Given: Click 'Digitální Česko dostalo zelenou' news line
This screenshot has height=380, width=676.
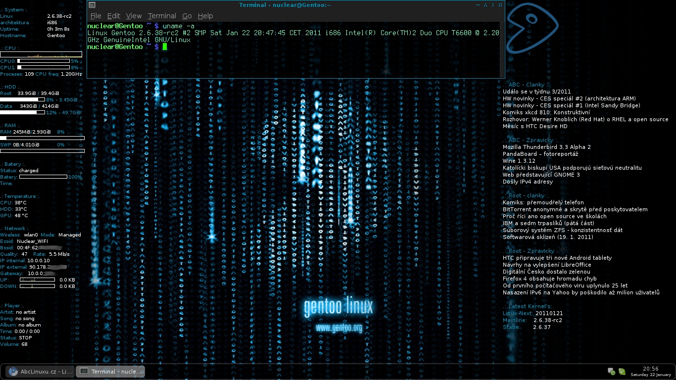Looking at the screenshot, I should [x=546, y=272].
